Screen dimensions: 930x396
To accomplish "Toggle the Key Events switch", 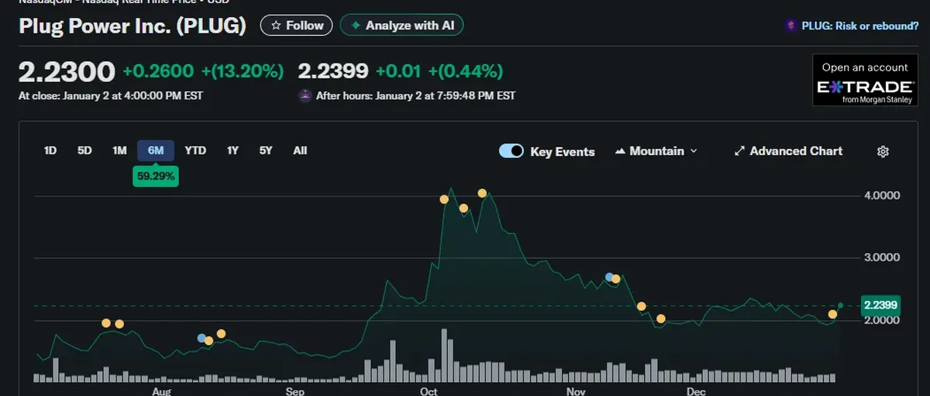I will pyautogui.click(x=511, y=151).
